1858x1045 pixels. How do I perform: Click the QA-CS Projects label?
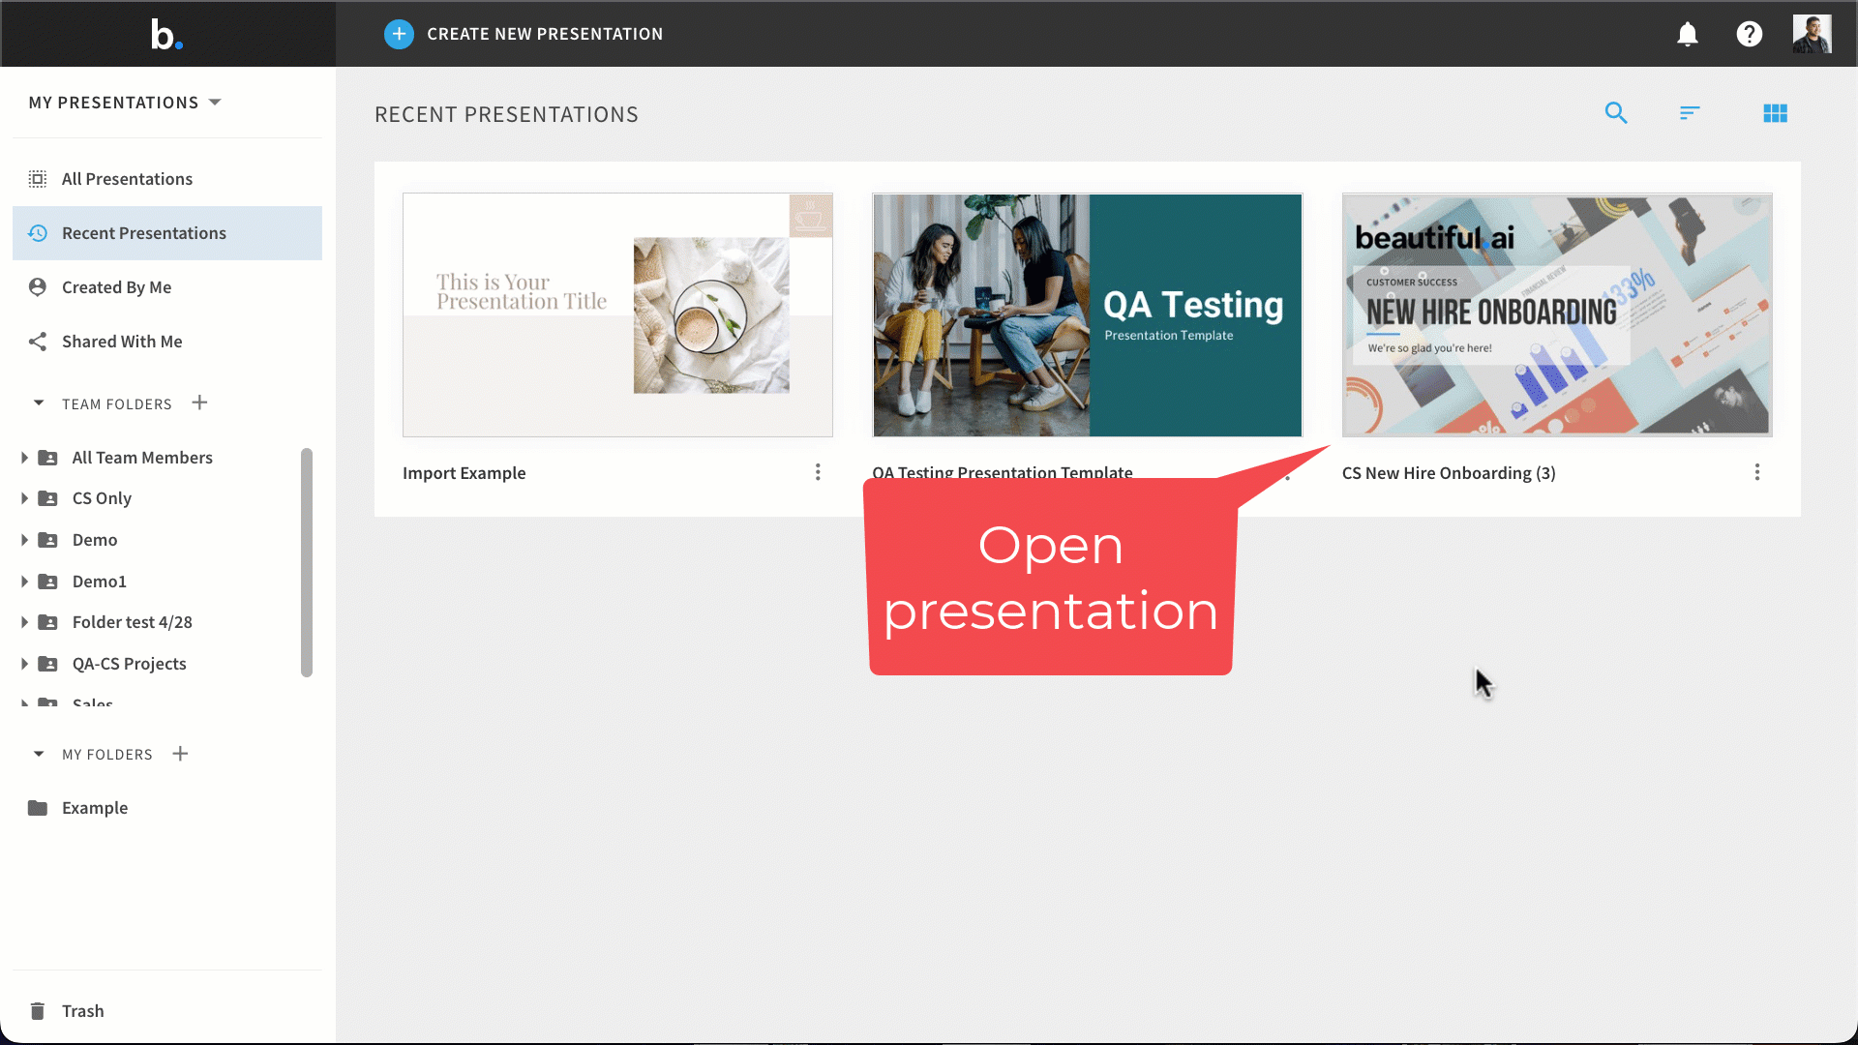130,664
